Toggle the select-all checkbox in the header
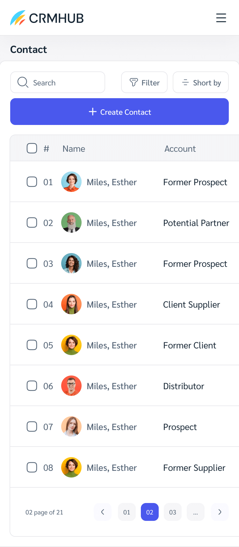The width and height of the screenshot is (239, 547). pyautogui.click(x=32, y=148)
